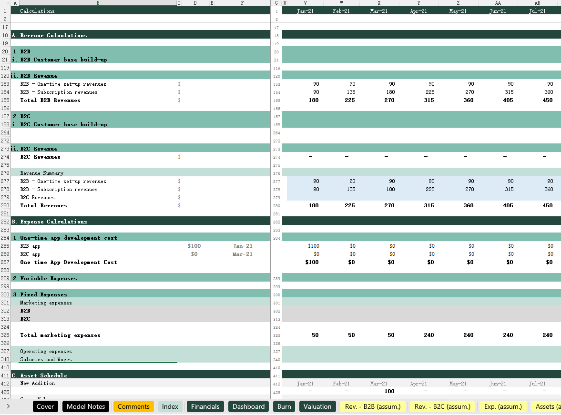The image size is (561, 415).
Task: Select column V header
Action: coord(305,3)
